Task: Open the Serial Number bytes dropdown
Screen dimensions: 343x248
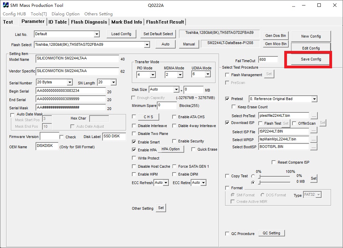Action: pos(70,82)
